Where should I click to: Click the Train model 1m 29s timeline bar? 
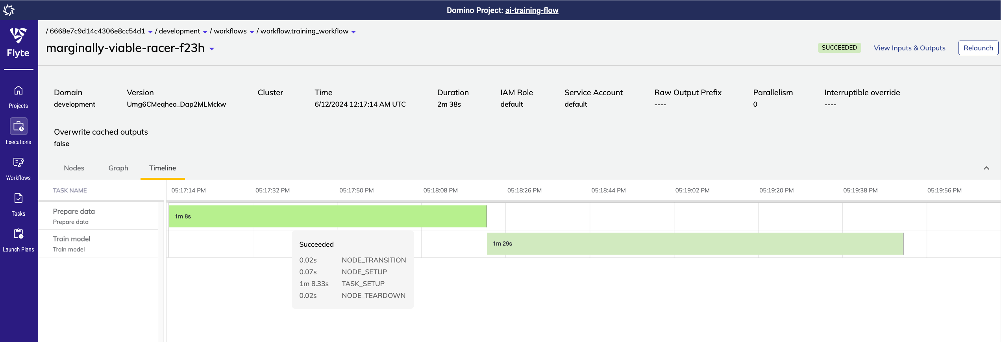(x=695, y=244)
